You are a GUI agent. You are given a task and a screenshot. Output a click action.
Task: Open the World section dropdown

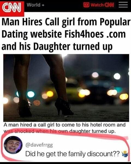(36, 5)
